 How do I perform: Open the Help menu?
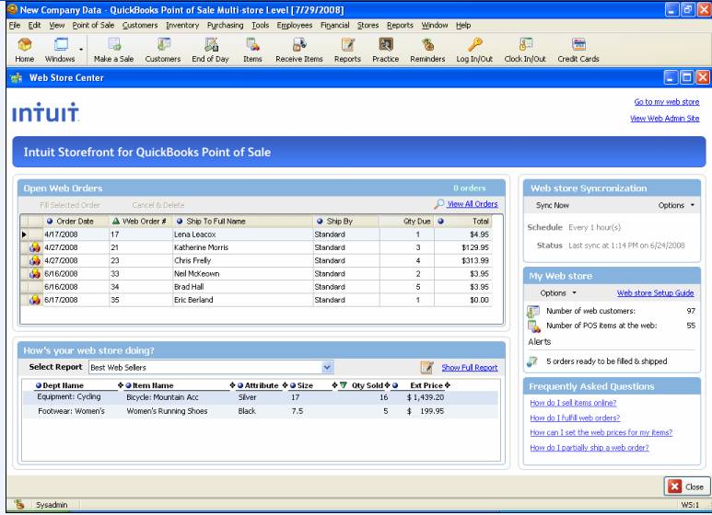tap(463, 26)
